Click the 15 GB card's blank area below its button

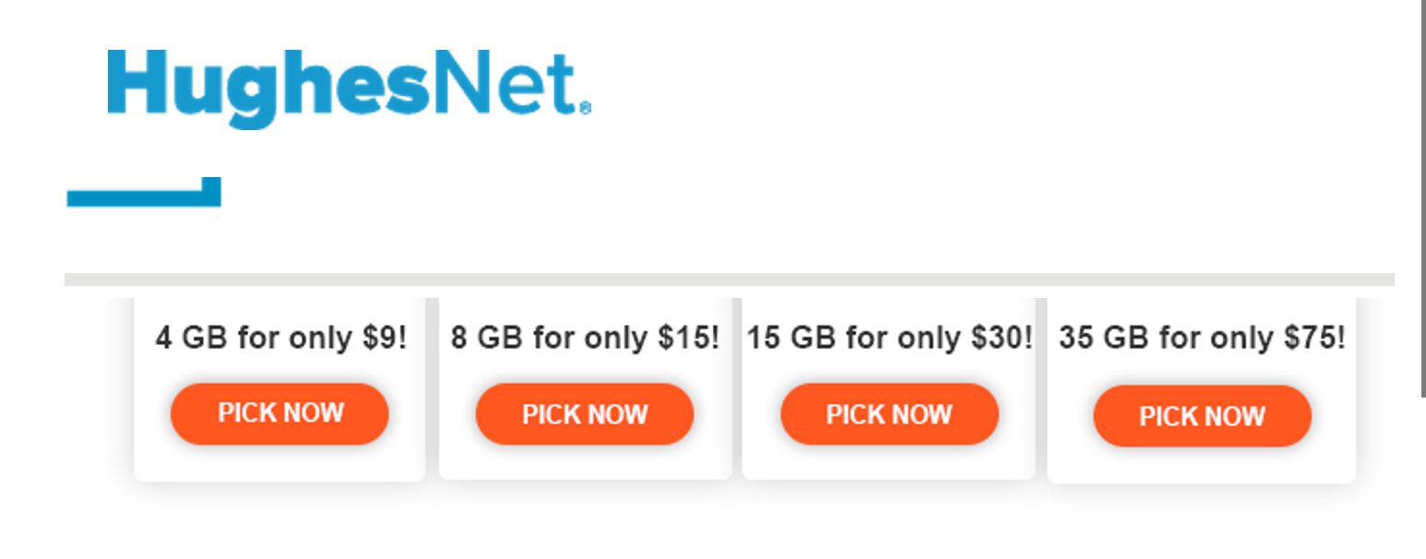889,463
